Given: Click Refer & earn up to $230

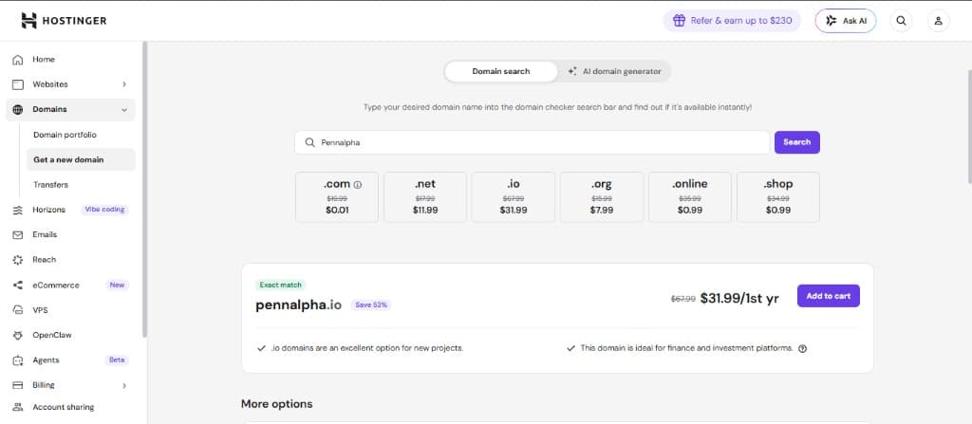Looking at the screenshot, I should click(732, 21).
